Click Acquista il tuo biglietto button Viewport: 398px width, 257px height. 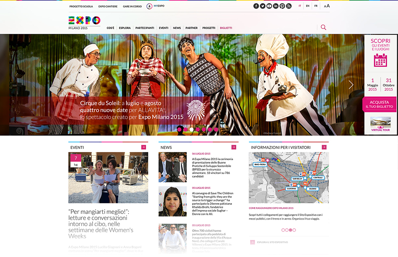pyautogui.click(x=379, y=104)
